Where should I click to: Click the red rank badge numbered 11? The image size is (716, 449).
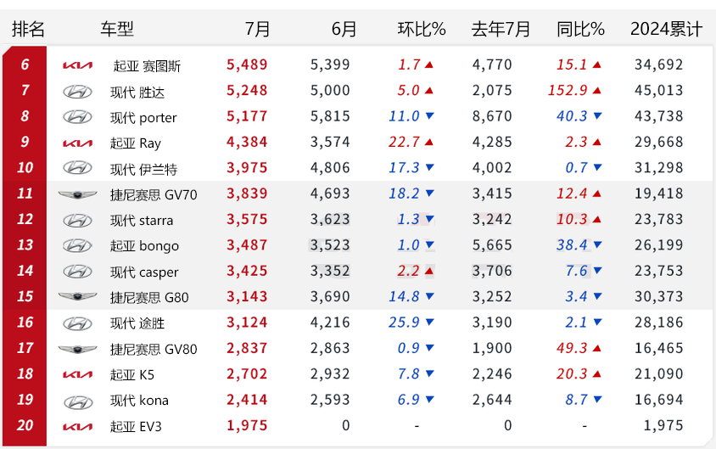pos(25,194)
